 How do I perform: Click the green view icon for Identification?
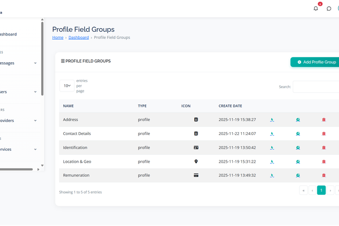click(x=298, y=147)
